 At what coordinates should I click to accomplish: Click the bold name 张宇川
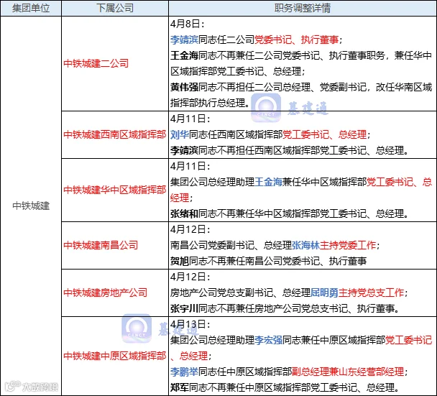coord(184,308)
